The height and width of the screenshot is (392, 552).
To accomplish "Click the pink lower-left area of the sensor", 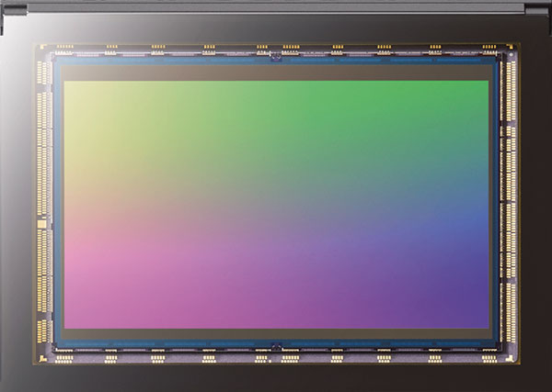I will [120, 275].
